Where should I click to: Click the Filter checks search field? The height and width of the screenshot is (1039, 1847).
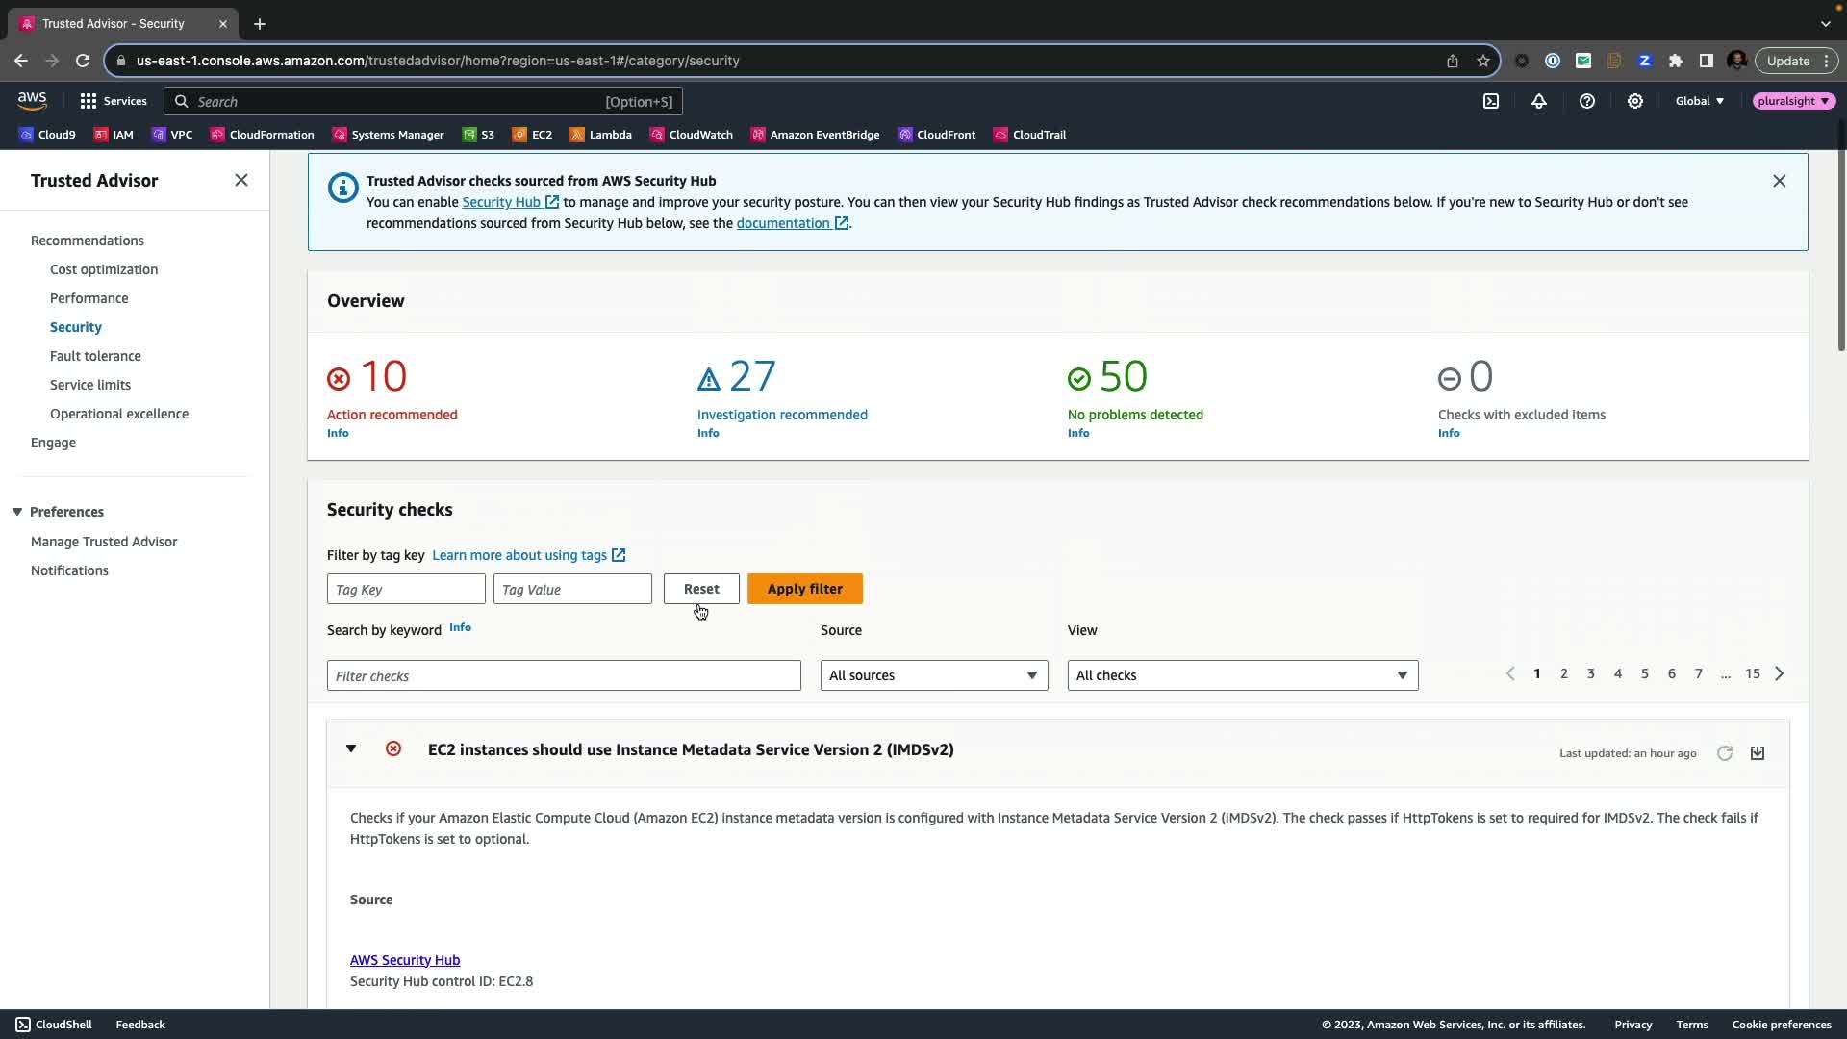(564, 675)
